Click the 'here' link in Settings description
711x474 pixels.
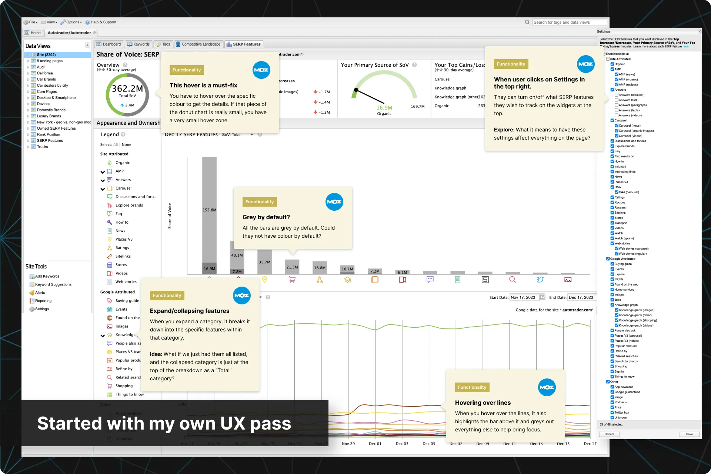click(x=685, y=47)
